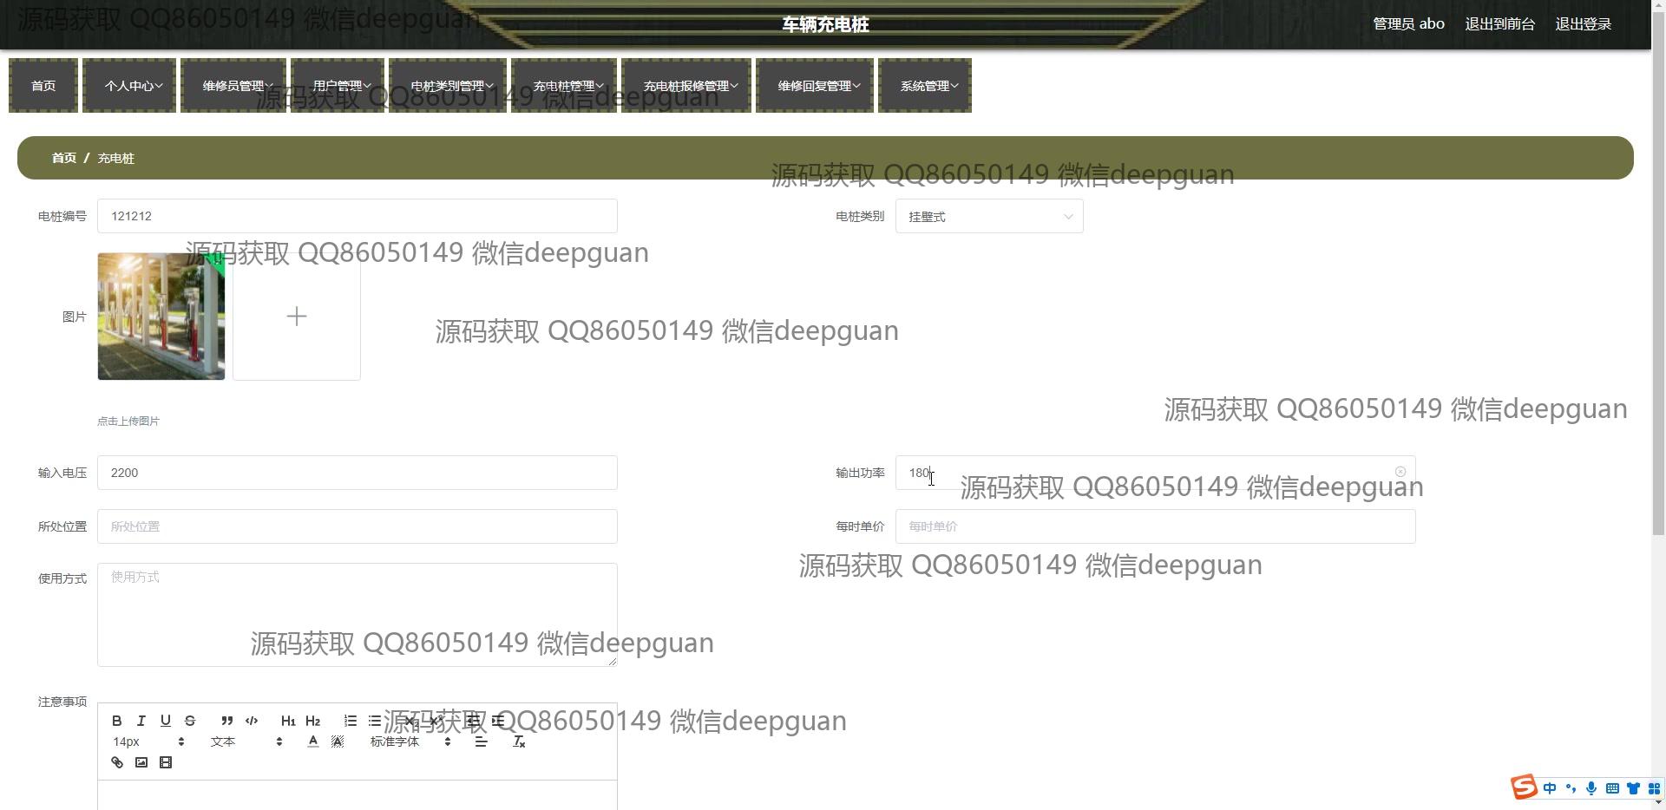
Task: Click the code block icon
Action: tap(252, 721)
